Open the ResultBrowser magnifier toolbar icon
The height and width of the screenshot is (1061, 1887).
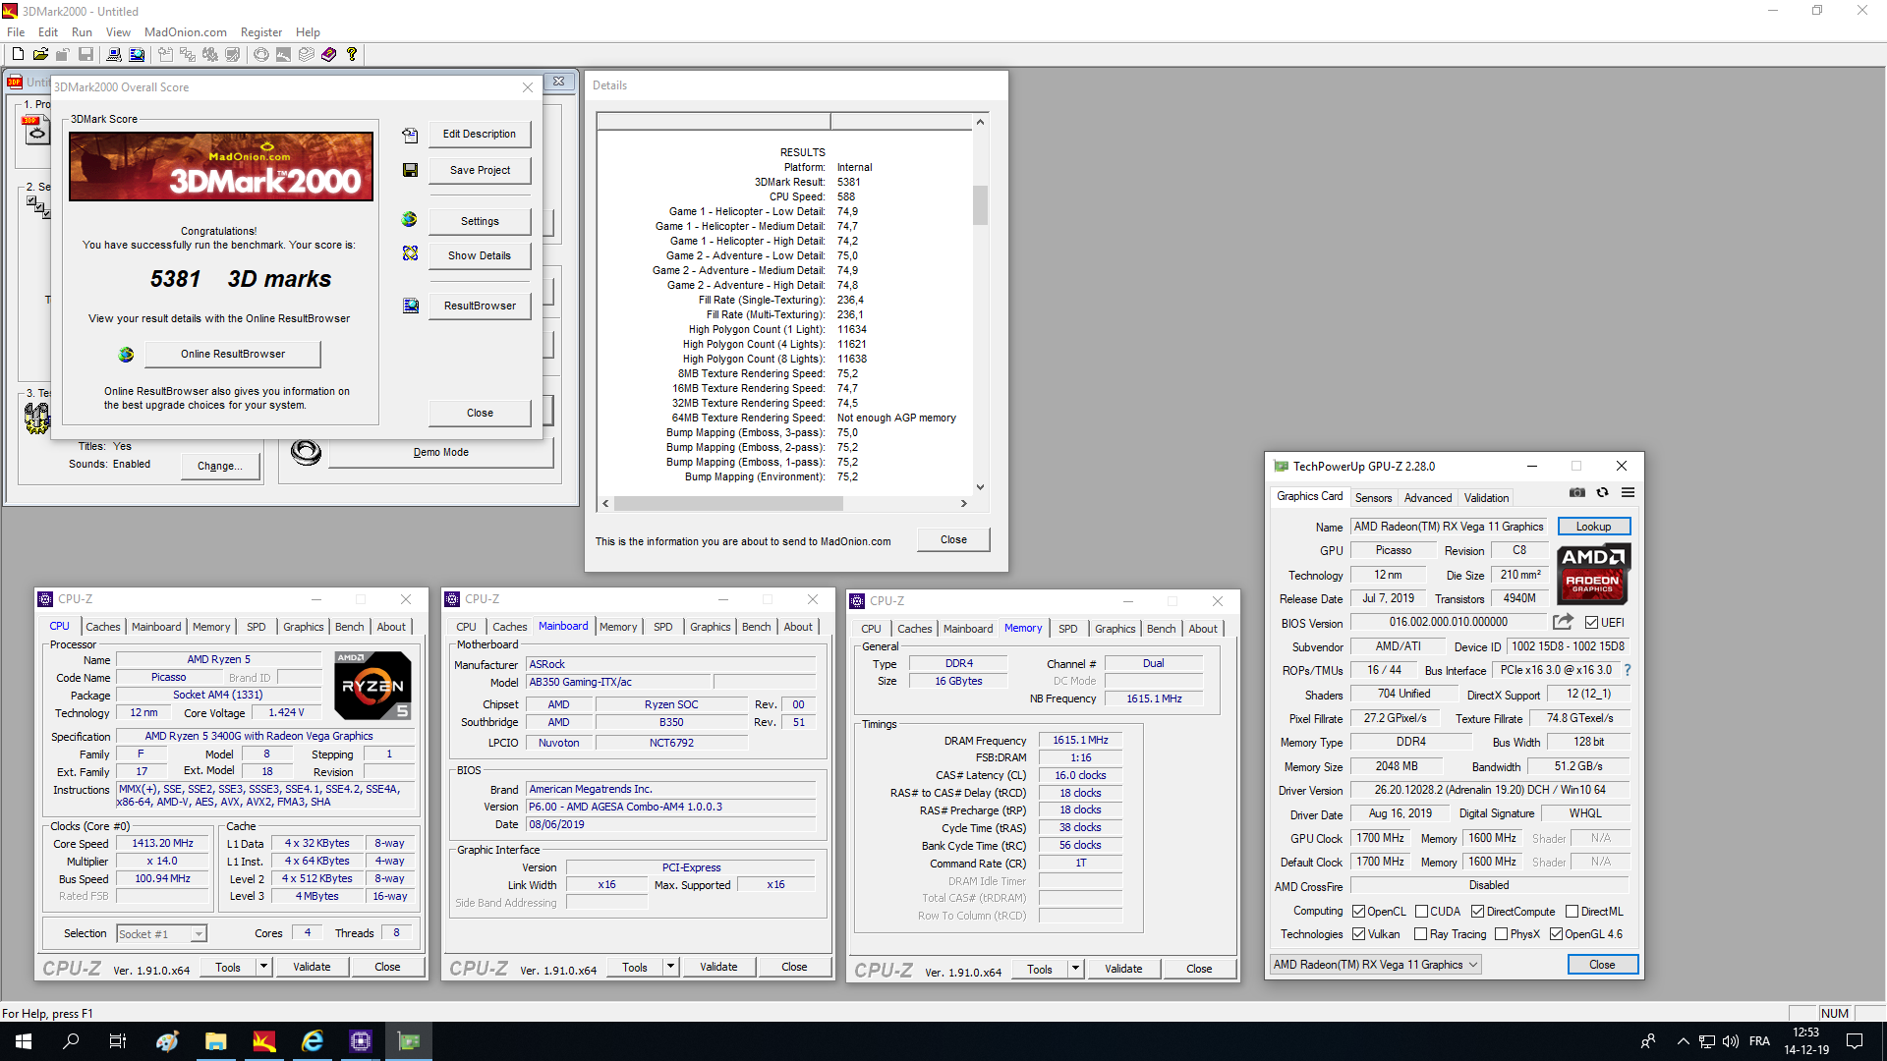click(x=137, y=55)
